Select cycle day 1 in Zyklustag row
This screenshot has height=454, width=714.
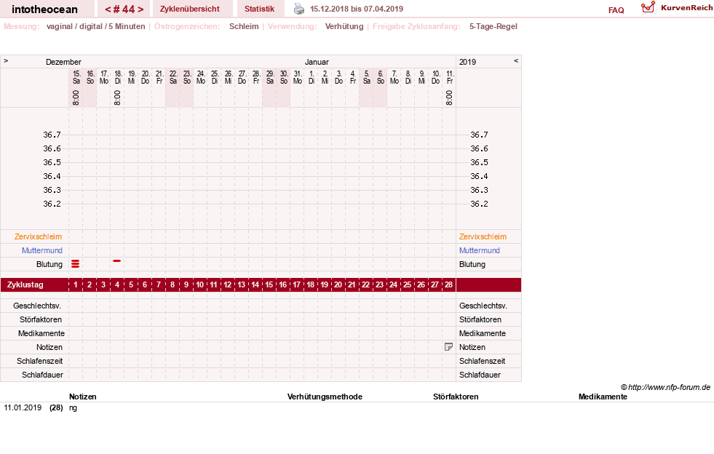point(76,284)
